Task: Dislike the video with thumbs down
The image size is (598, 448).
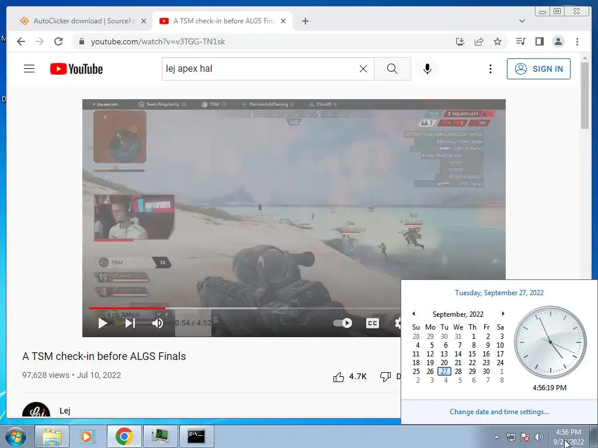Action: pos(385,377)
